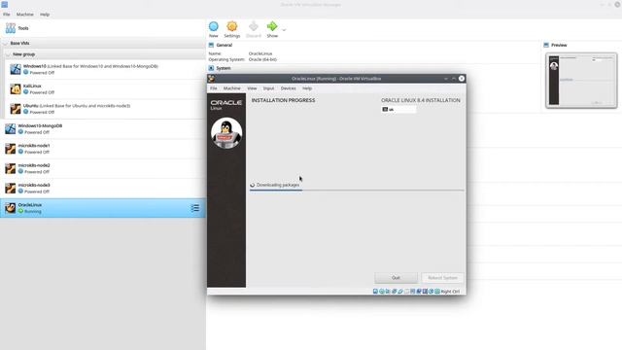
Task: Open Devices menu in VM window
Action: point(288,88)
